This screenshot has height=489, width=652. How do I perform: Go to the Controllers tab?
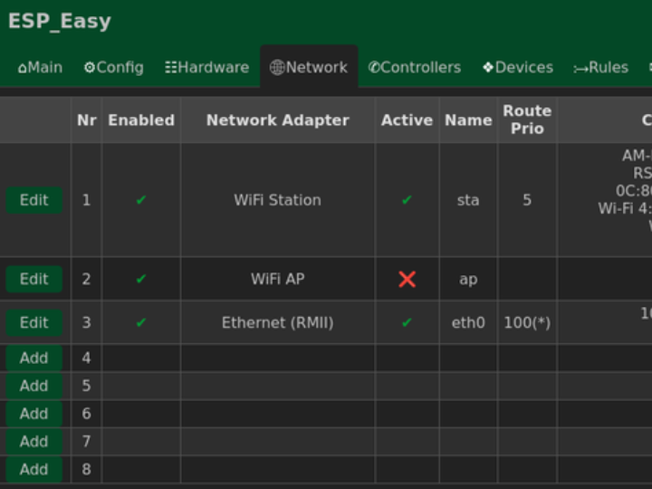414,68
